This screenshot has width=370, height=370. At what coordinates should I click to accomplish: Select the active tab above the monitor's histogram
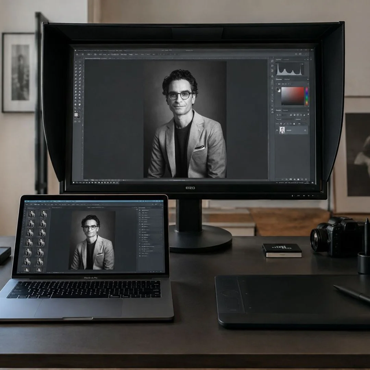pos(279,60)
